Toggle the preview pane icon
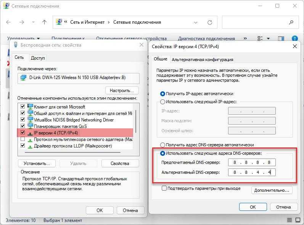Image resolution: width=304 pixels, height=225 pixels. [281, 39]
